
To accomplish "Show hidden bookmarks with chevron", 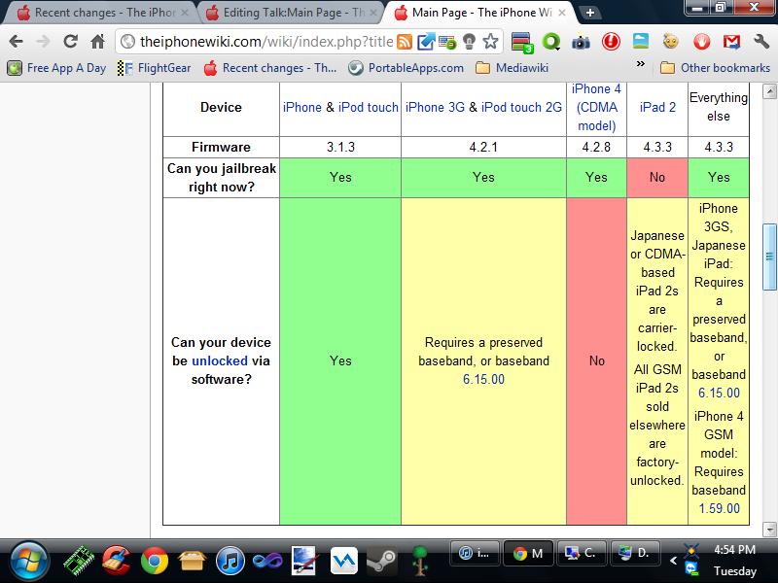I will pos(641,63).
